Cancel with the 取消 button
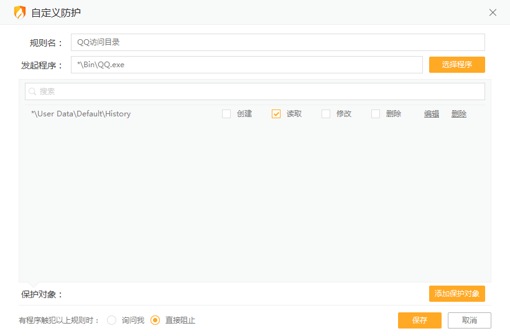 coord(470,320)
